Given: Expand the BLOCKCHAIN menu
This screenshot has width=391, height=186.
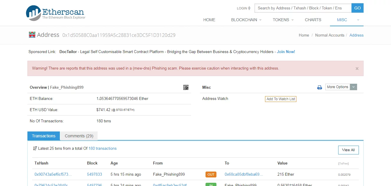Looking at the screenshot, I should 246,20.
